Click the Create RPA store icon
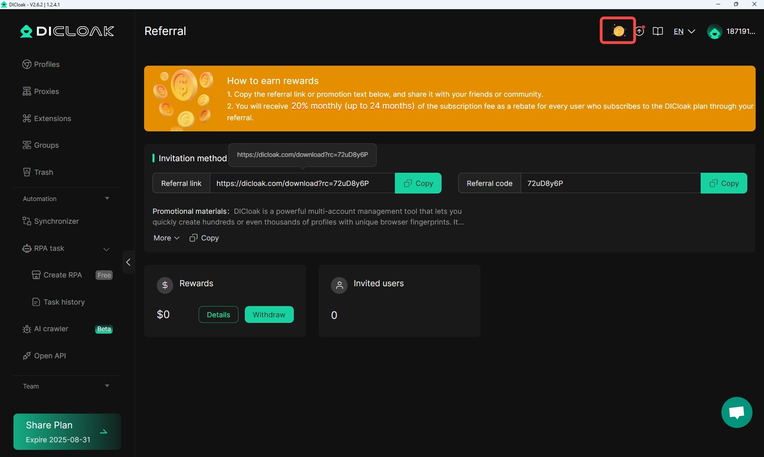764x457 pixels. [36, 275]
